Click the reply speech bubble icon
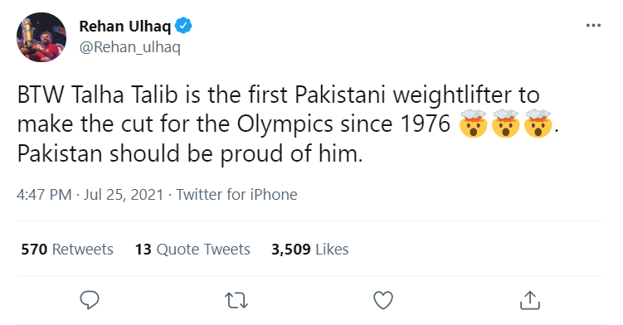 click(x=90, y=300)
